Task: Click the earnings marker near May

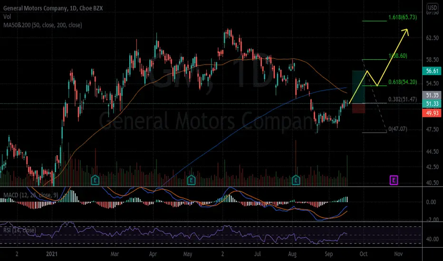Action: point(191,180)
